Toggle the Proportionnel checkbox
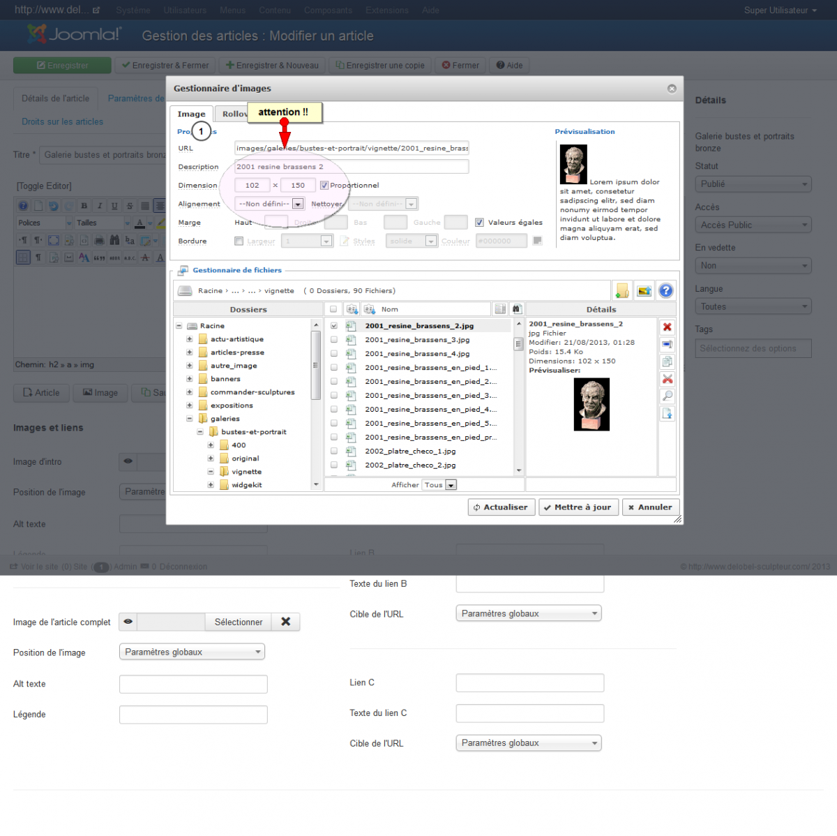This screenshot has width=837, height=836. (x=324, y=186)
